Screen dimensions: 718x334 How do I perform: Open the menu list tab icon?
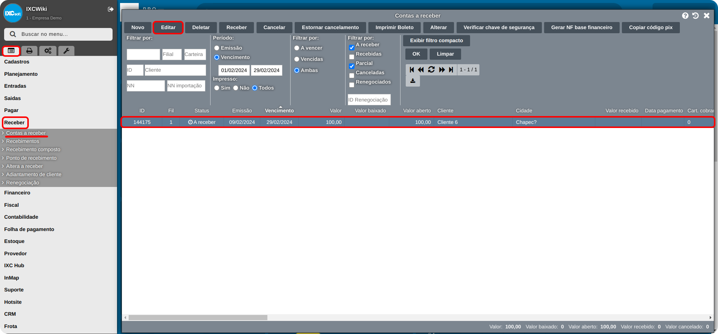pyautogui.click(x=11, y=50)
